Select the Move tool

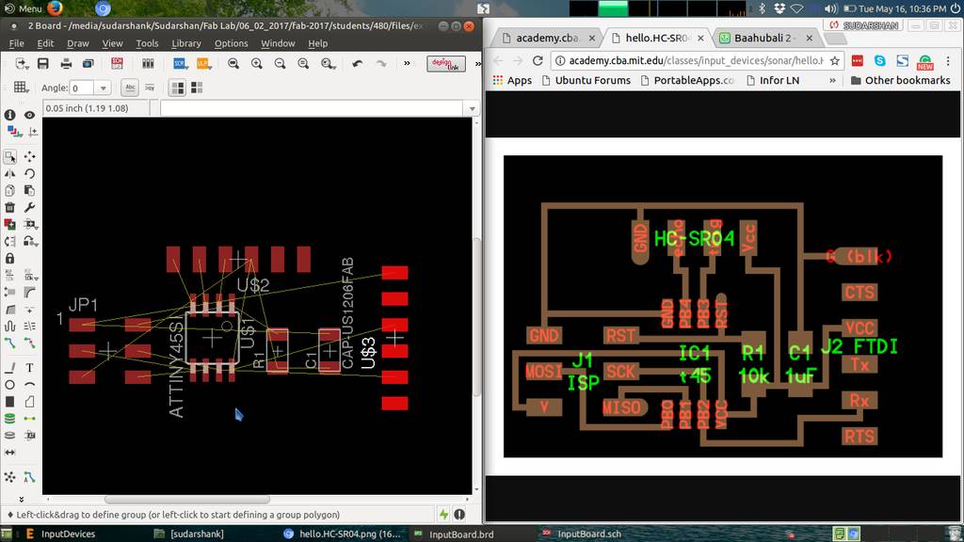[x=29, y=157]
